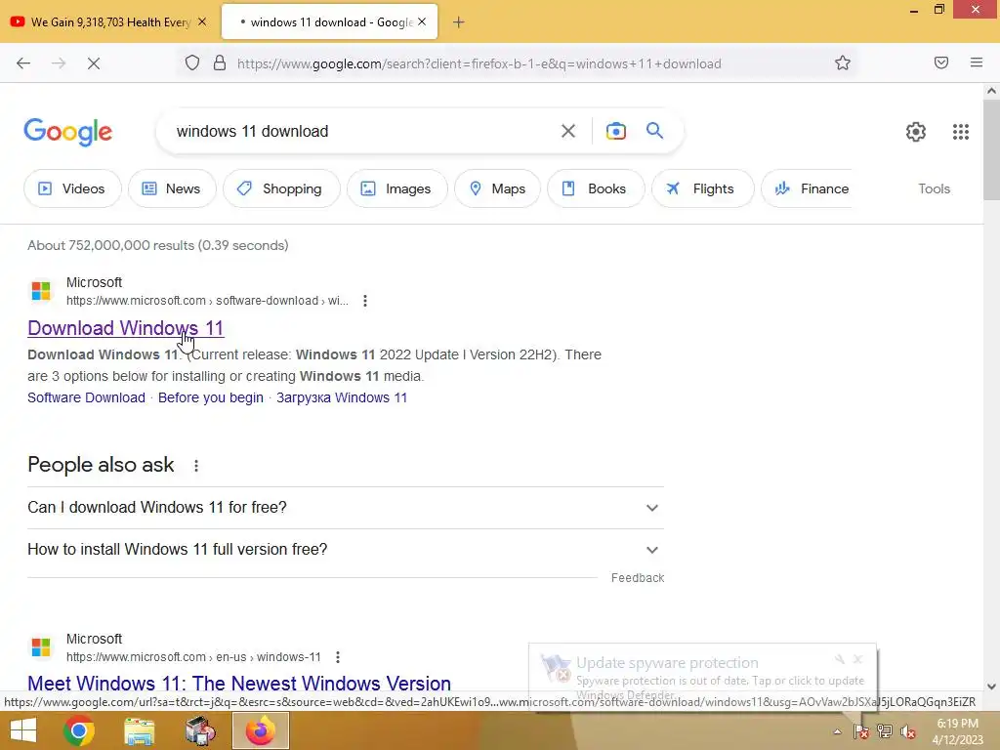Viewport: 1000px width, 750px height.
Task: Open the muted volume tray icon
Action: click(908, 731)
